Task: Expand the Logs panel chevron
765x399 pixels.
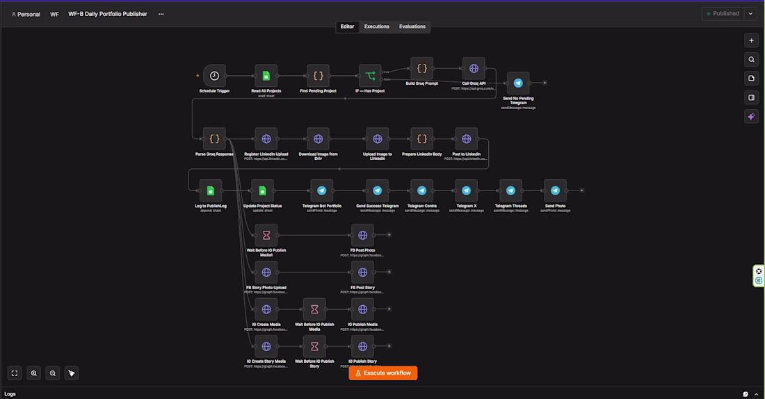Action: 756,394
